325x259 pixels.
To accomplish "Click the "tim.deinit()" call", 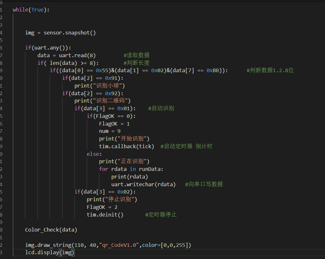I will [x=105, y=215].
